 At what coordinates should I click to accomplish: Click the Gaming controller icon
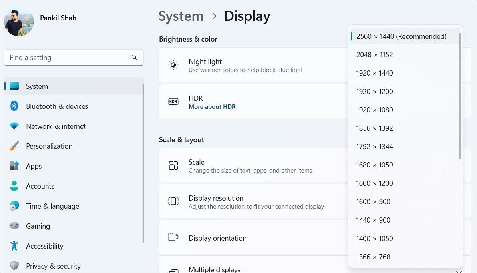tap(14, 226)
